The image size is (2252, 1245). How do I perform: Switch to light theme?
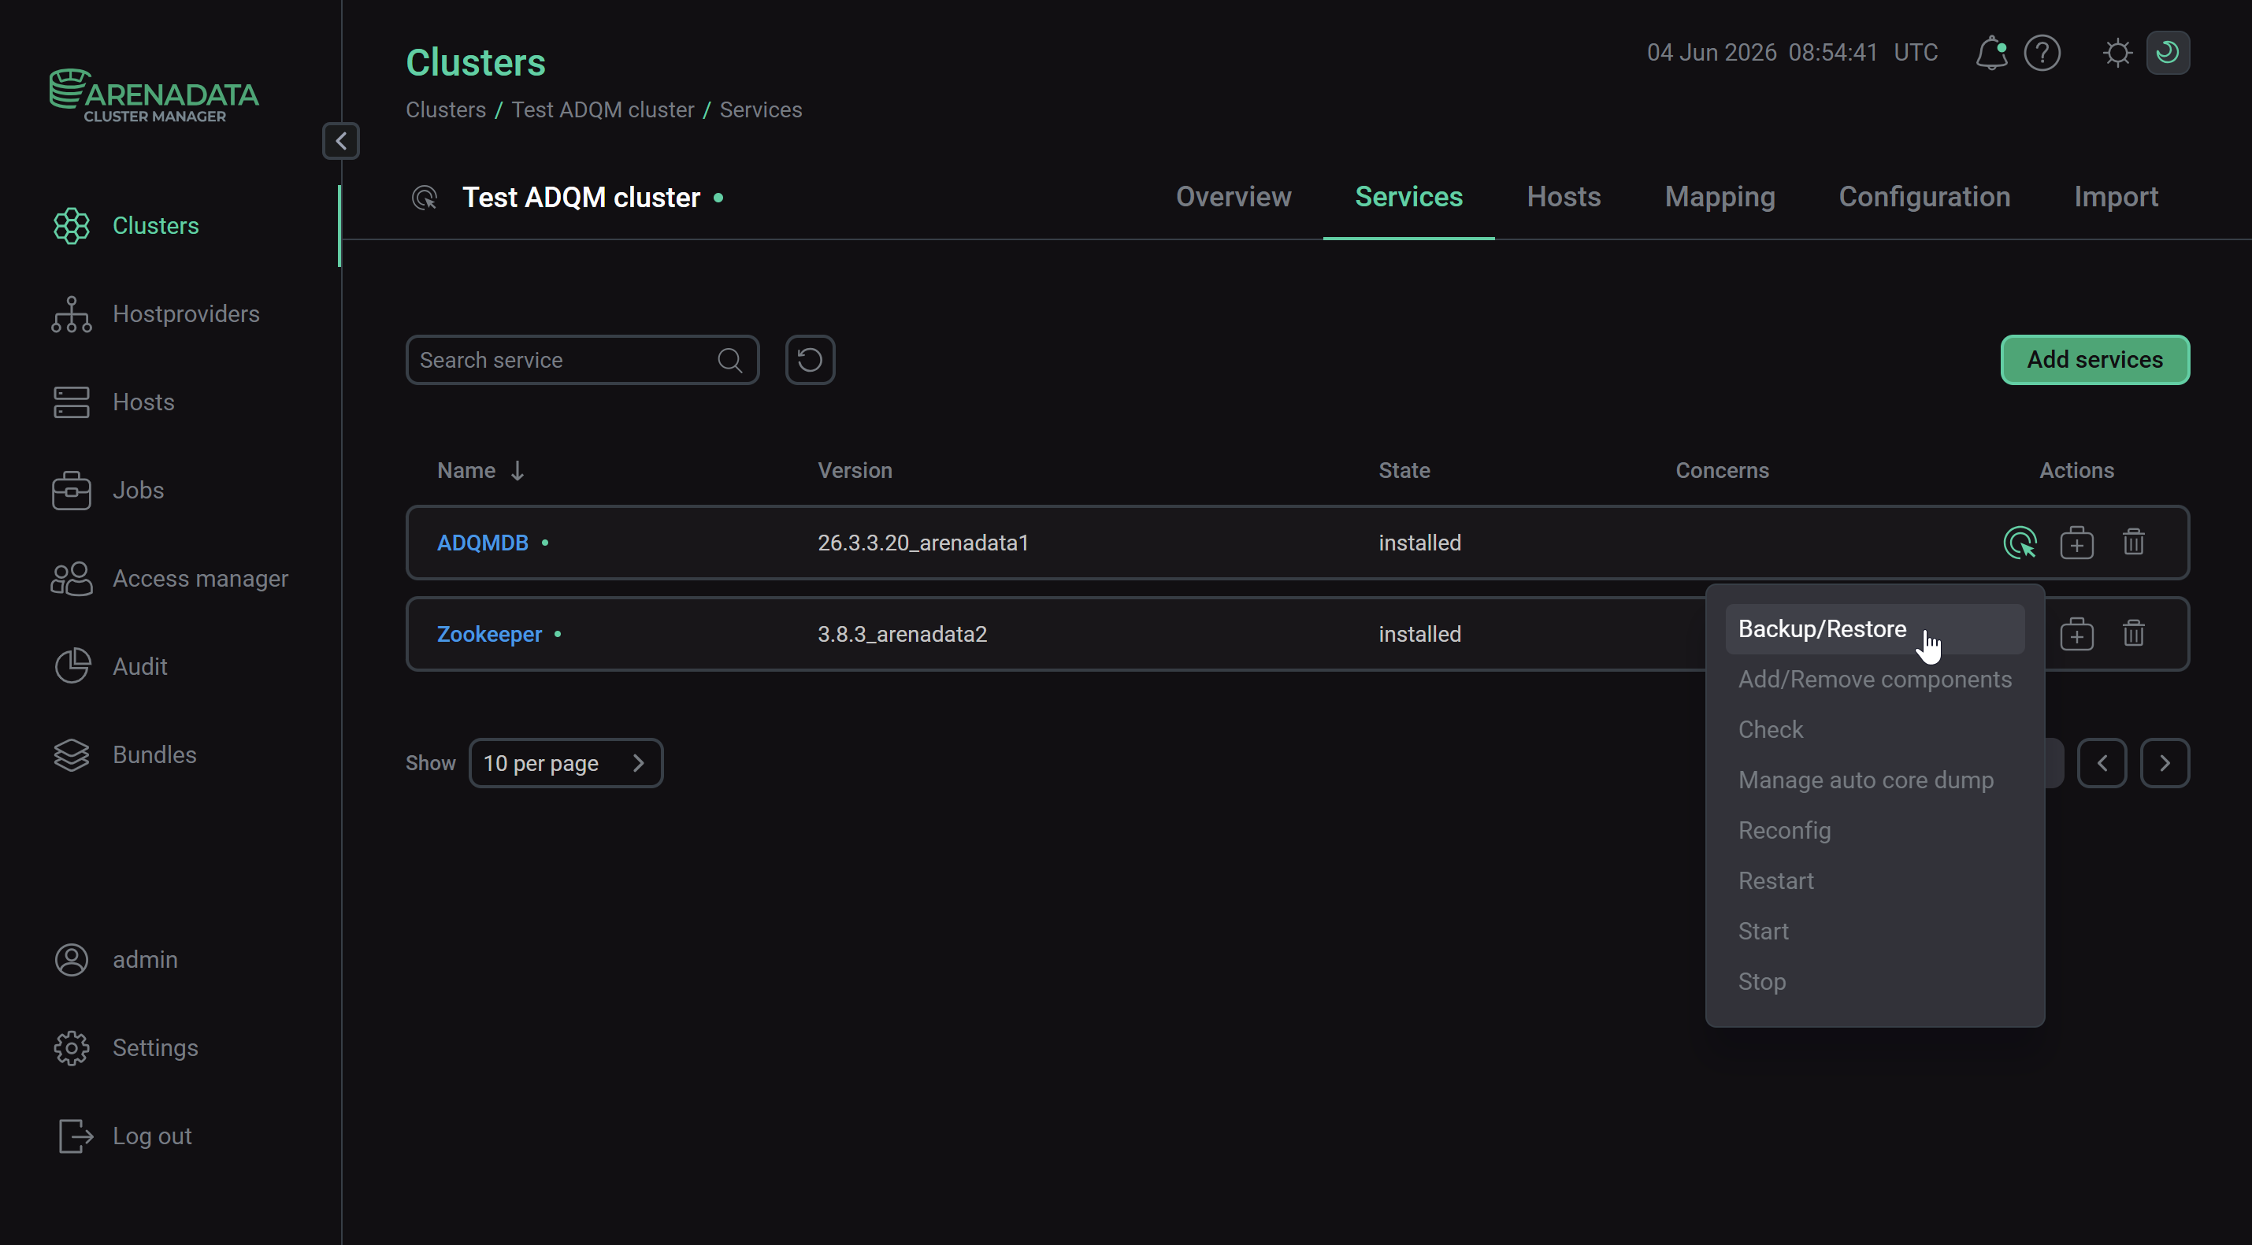pyautogui.click(x=2117, y=53)
